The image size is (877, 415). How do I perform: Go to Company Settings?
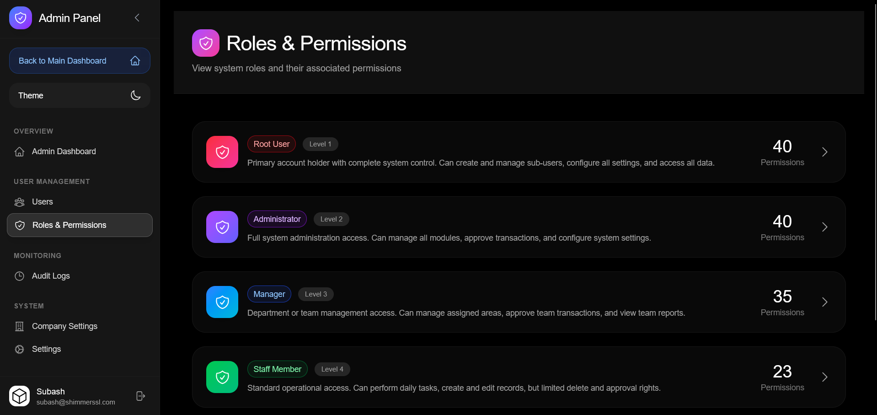tap(64, 326)
